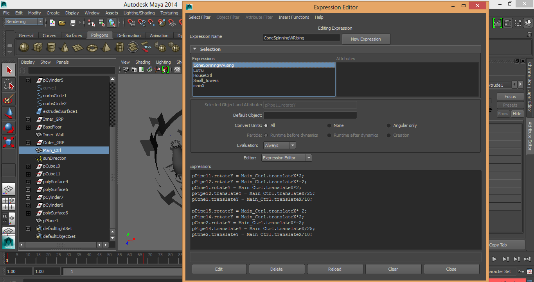Activate the Move tool in toolbox
Viewport: 534px width, 282px height.
click(x=9, y=114)
